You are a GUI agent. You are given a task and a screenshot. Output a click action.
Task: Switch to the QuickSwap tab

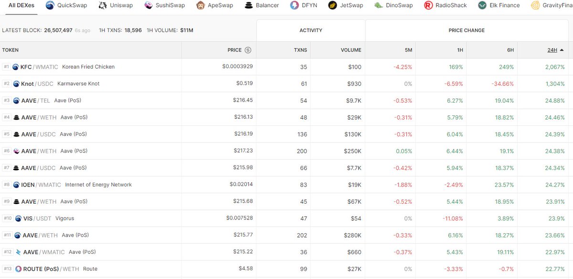click(66, 5)
